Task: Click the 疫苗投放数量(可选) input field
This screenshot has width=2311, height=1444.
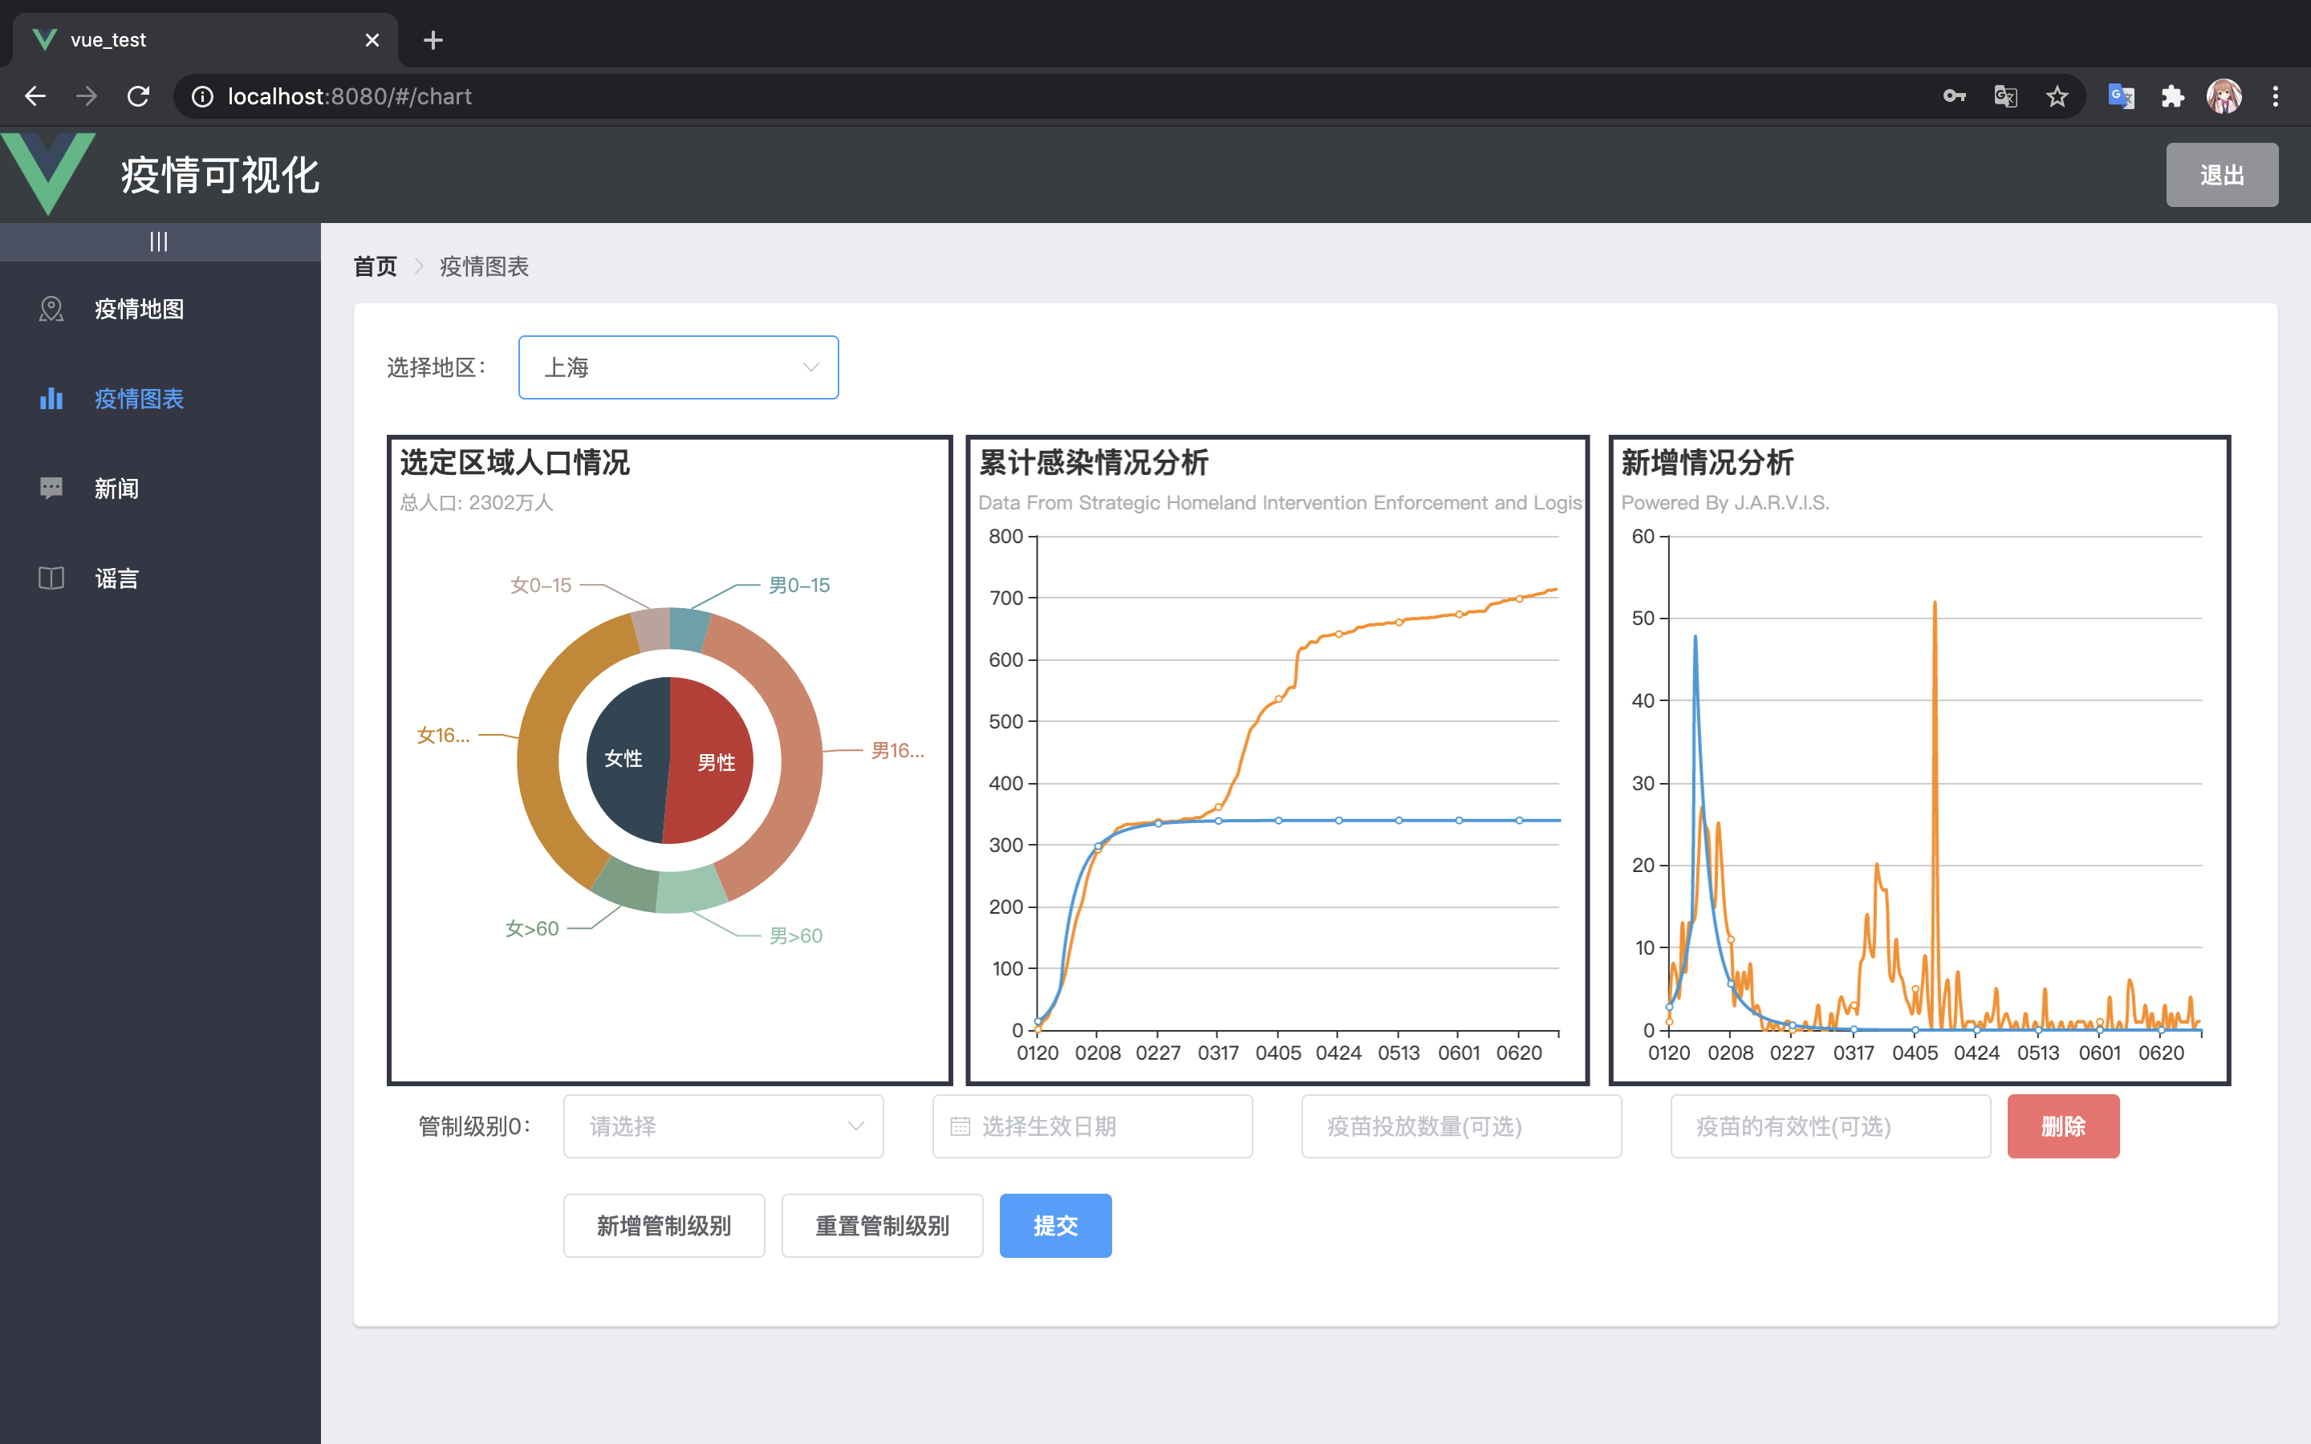Action: tap(1460, 1126)
